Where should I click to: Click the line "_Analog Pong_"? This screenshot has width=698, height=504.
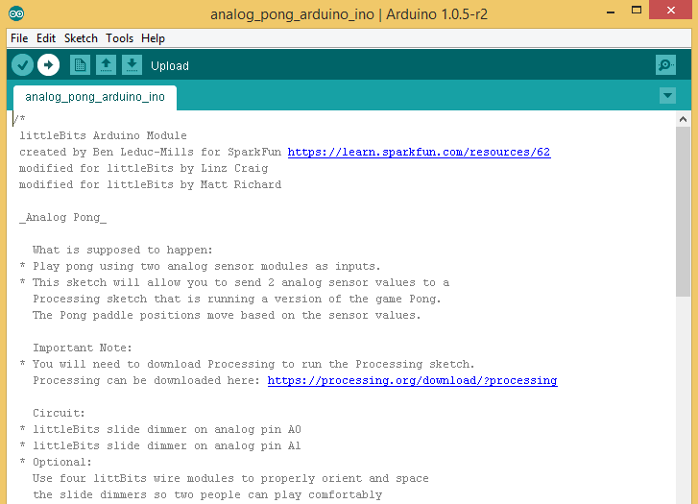pos(62,217)
